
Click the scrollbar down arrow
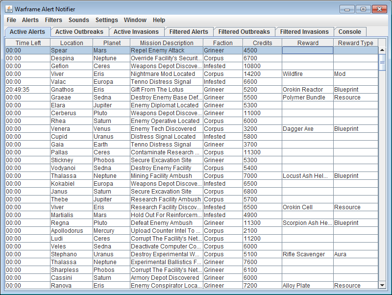(x=382, y=285)
